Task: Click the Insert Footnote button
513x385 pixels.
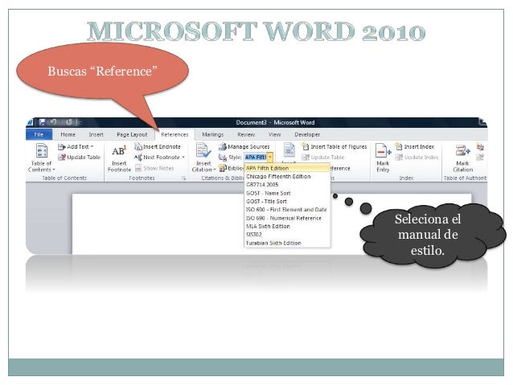Action: tap(119, 158)
